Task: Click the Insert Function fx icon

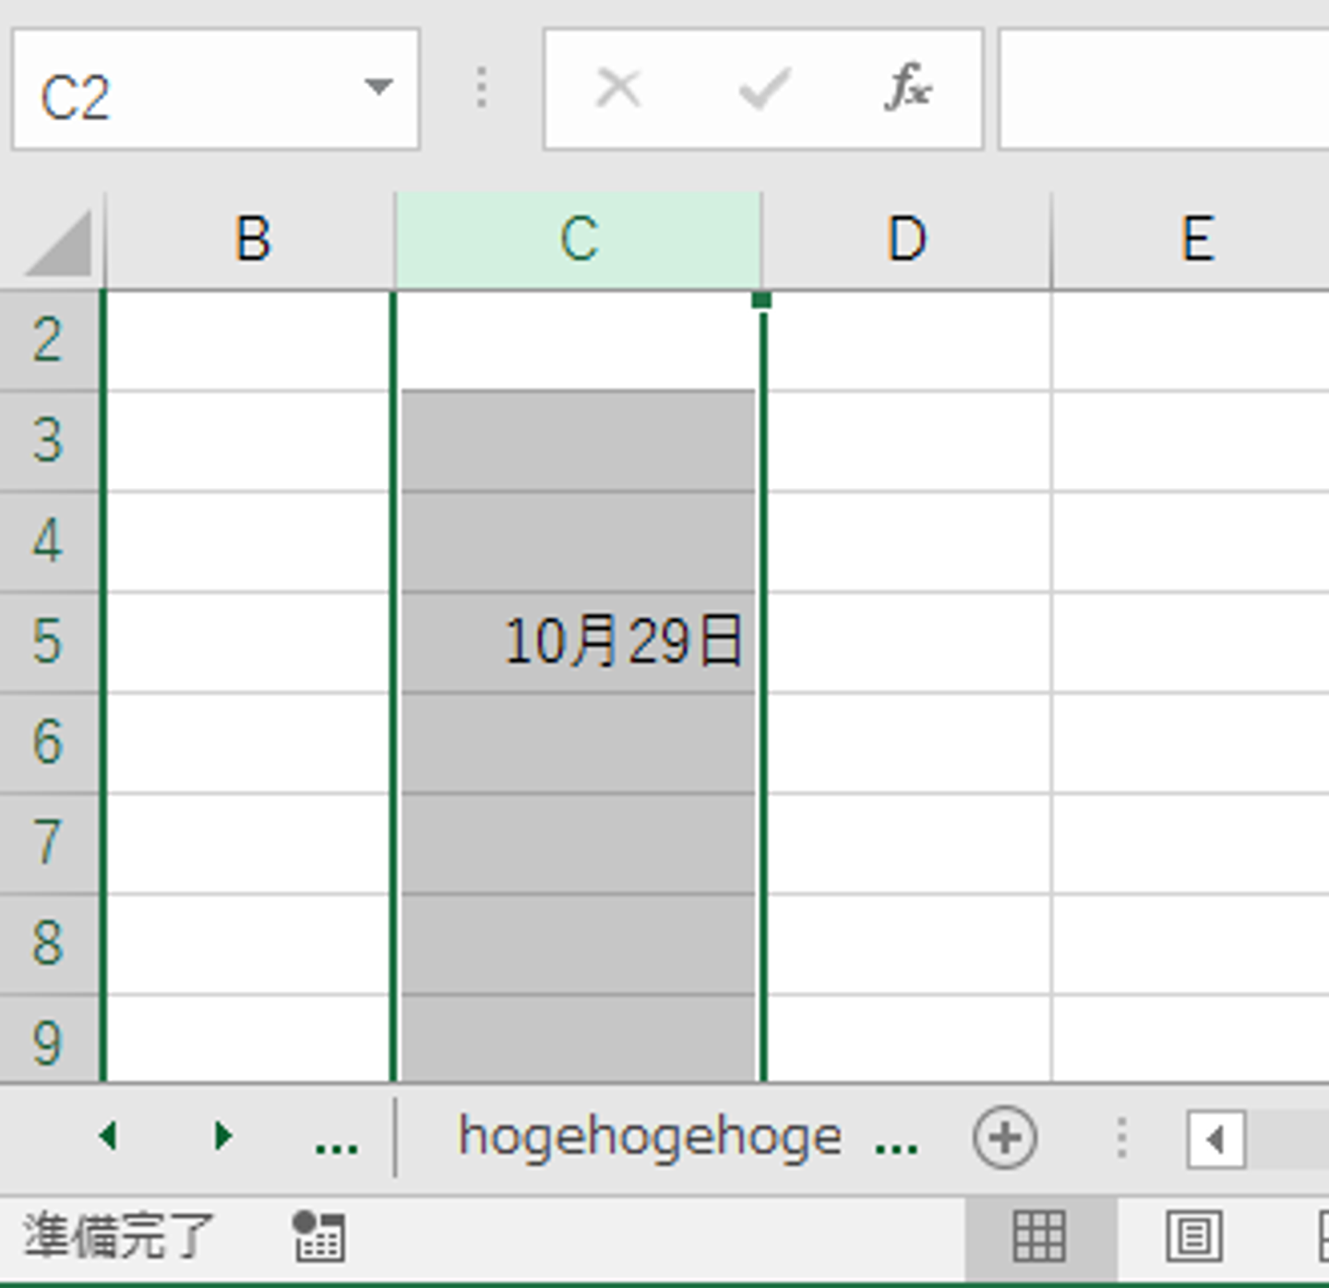Action: 908,89
